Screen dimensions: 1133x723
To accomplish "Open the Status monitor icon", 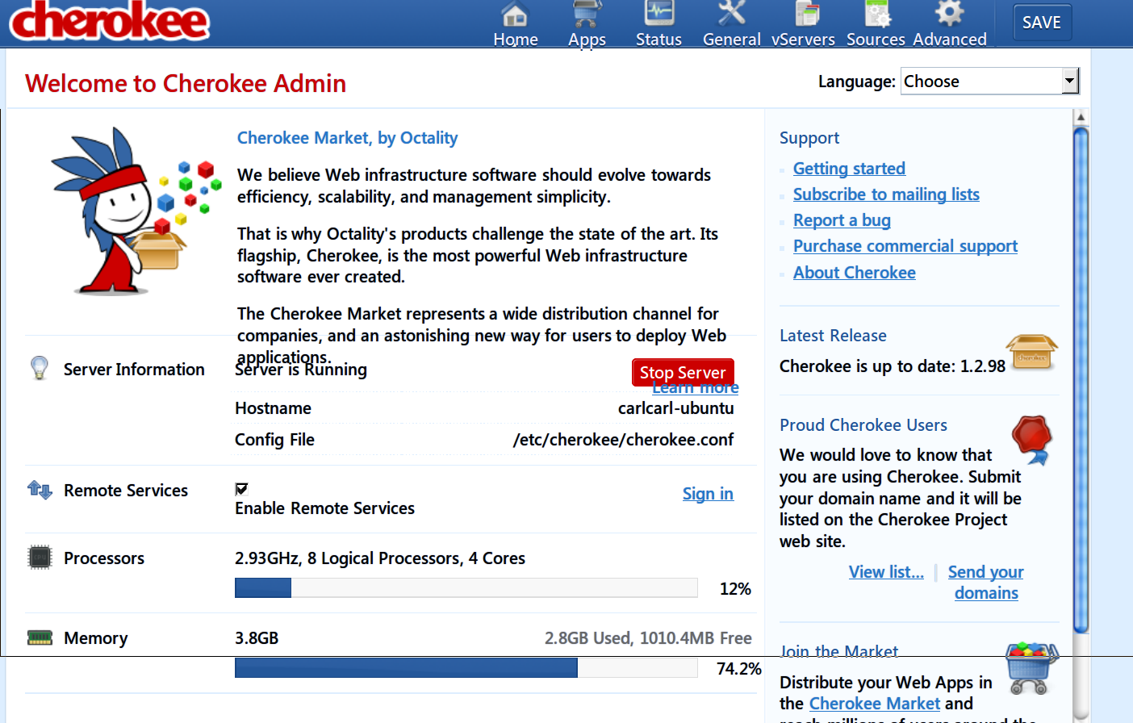I will pyautogui.click(x=659, y=14).
